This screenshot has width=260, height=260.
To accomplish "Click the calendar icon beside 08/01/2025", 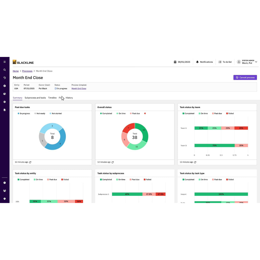I will tap(175, 62).
